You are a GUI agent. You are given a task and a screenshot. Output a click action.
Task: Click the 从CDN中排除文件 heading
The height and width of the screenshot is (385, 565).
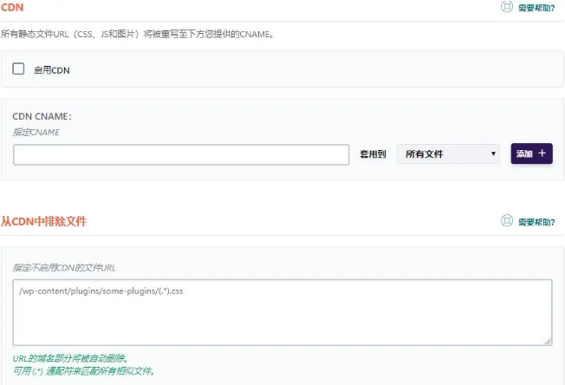click(x=43, y=221)
